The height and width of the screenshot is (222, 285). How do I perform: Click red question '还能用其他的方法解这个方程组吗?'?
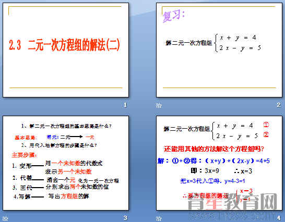214,149
